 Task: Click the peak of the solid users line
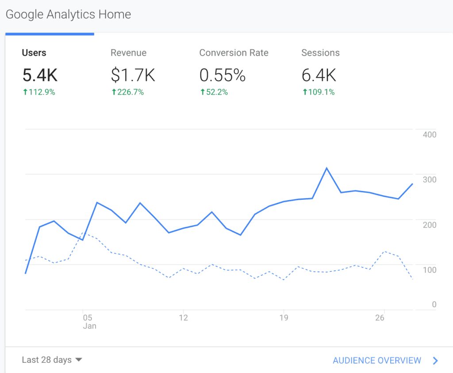[327, 168]
